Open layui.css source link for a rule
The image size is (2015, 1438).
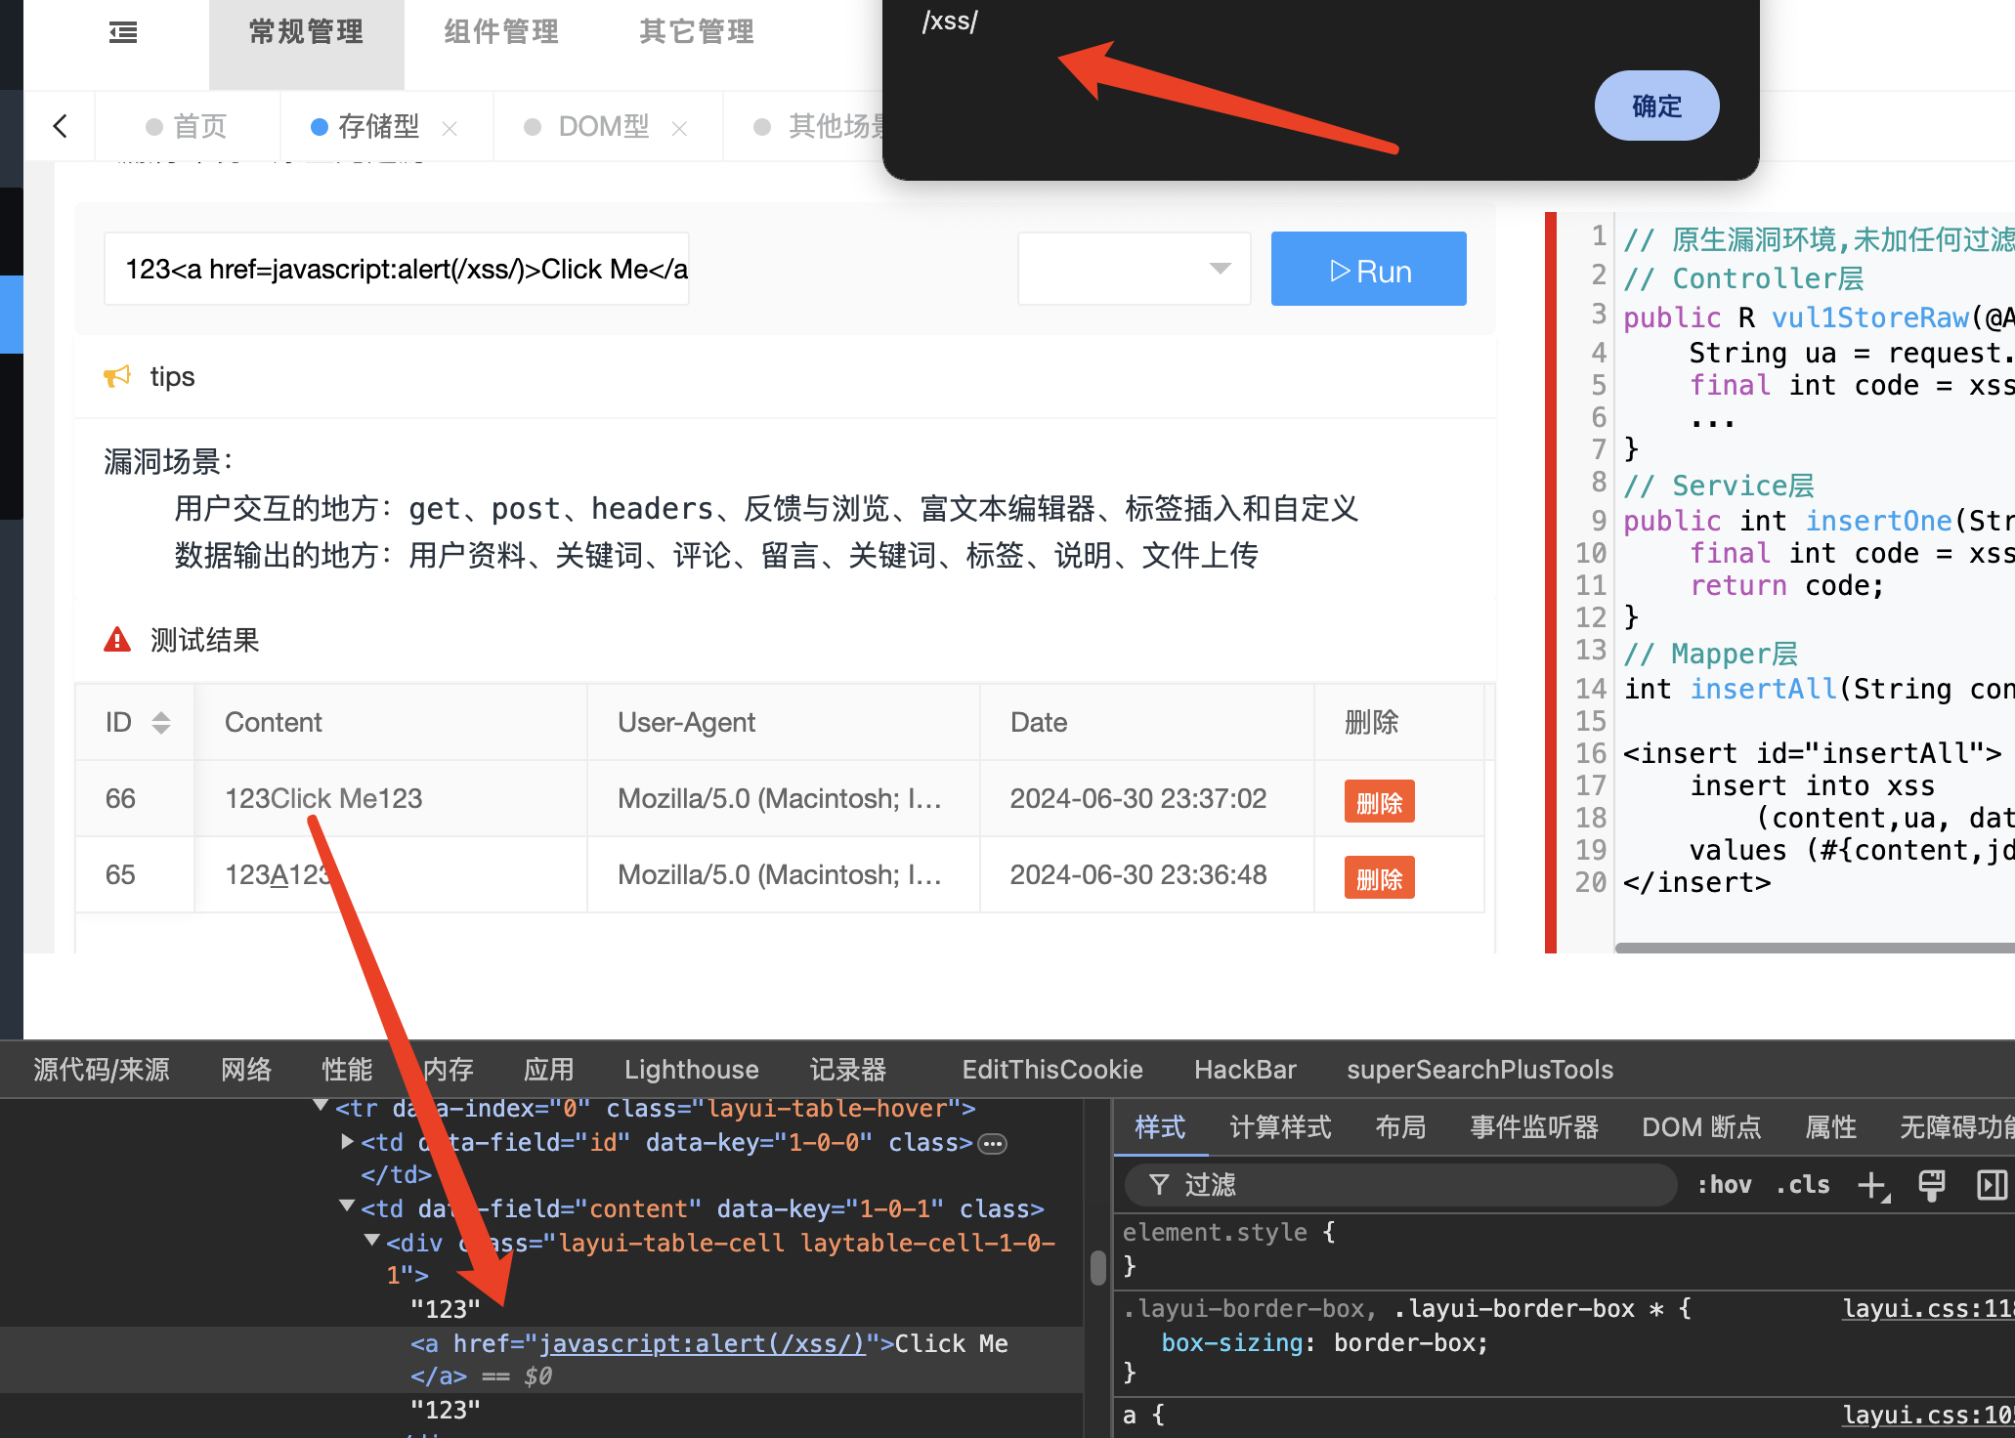[x=1928, y=1415]
